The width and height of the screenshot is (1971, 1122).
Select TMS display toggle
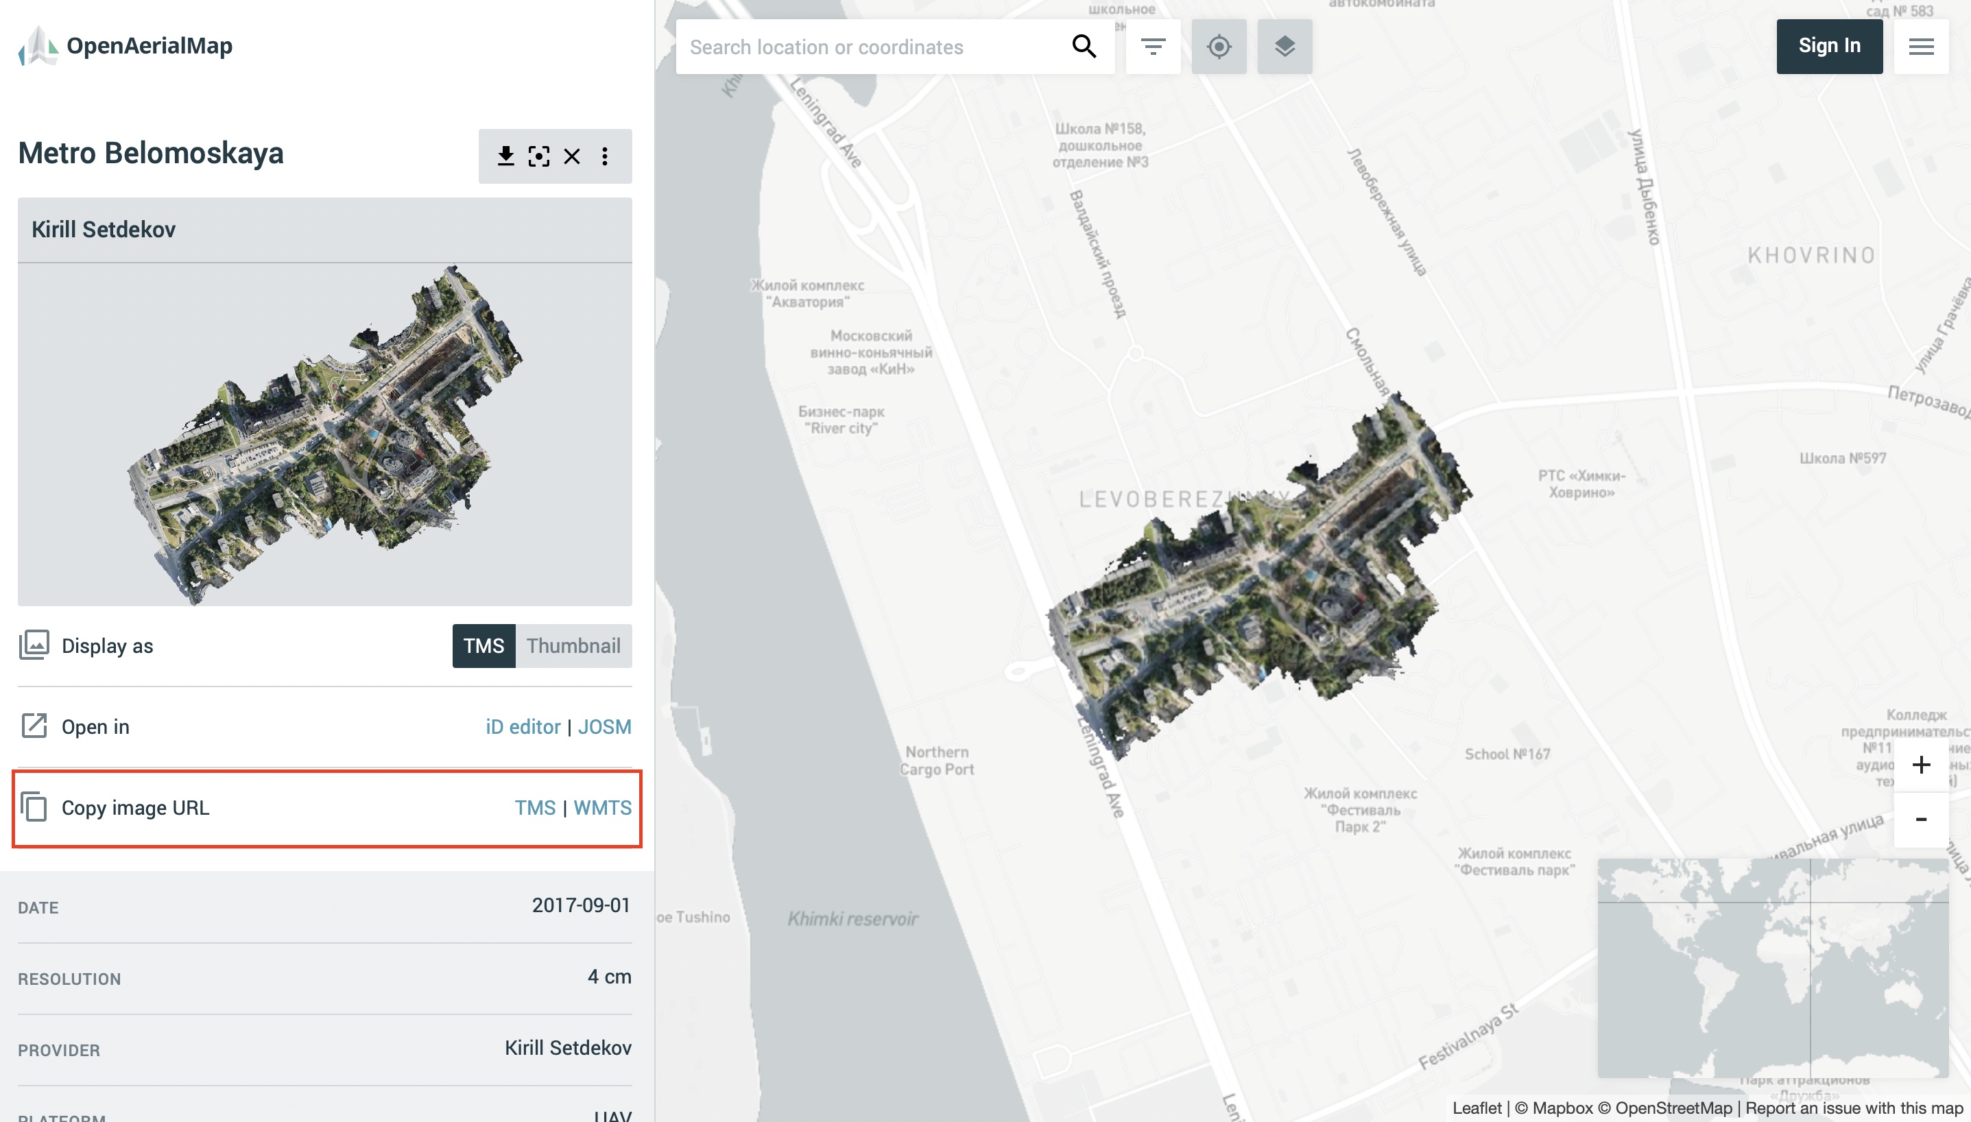pos(482,645)
